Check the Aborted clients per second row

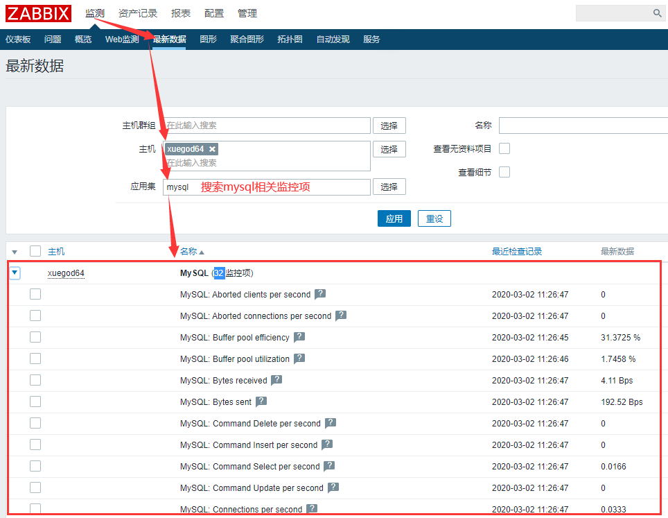coord(35,294)
